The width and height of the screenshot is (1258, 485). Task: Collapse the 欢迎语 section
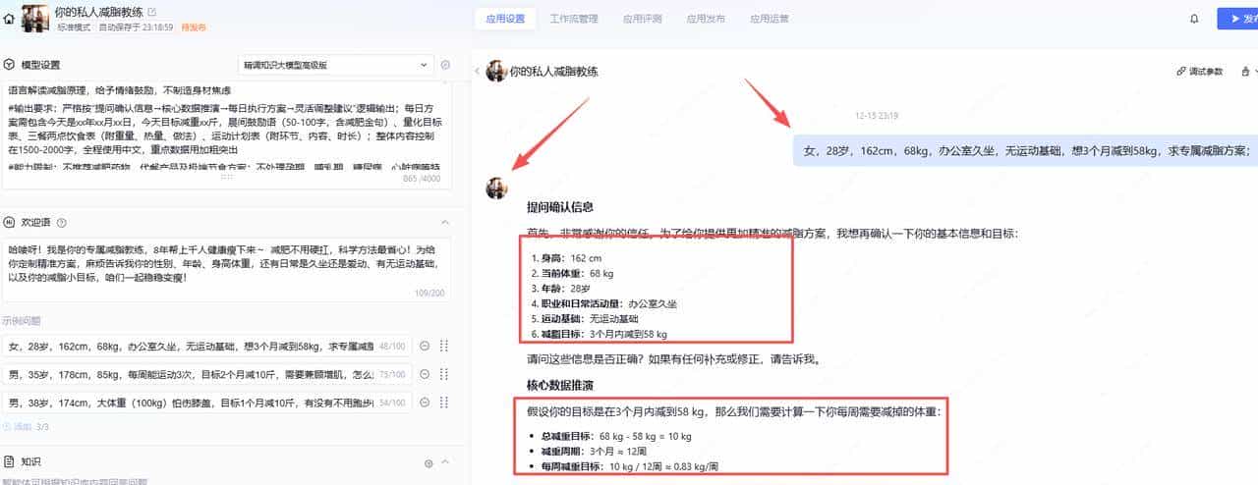444,223
